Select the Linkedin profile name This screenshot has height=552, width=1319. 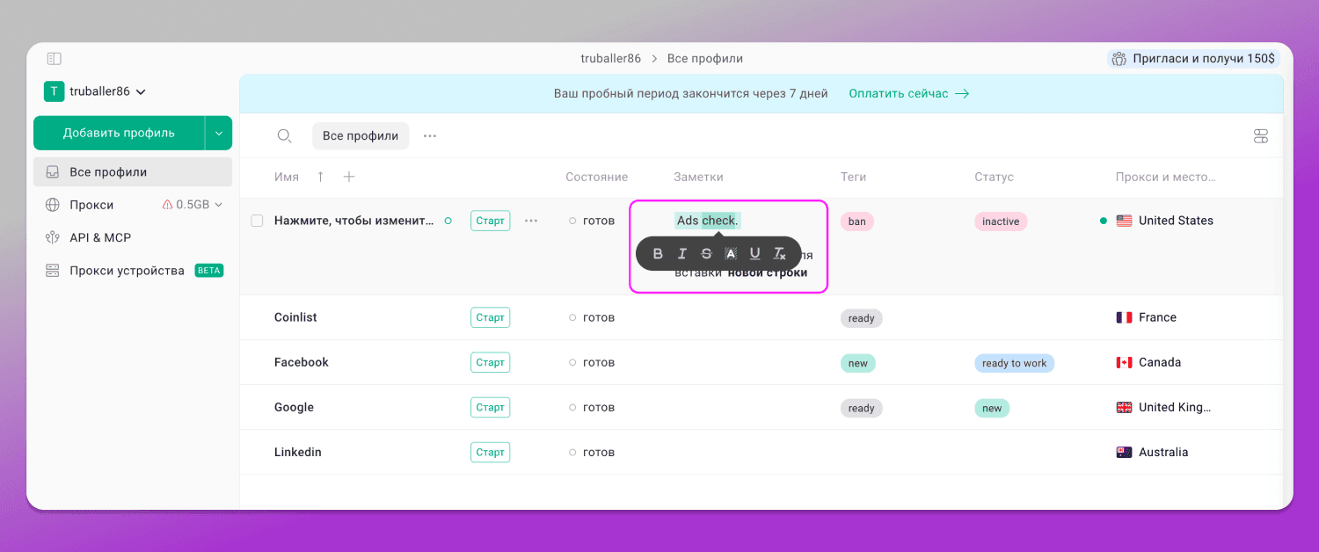[298, 452]
